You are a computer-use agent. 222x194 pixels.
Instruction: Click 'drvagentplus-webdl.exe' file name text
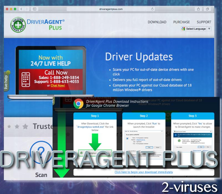(90, 127)
